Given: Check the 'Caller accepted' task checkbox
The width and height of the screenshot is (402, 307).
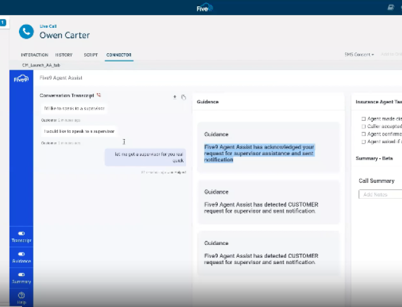Looking at the screenshot, I should (x=363, y=126).
